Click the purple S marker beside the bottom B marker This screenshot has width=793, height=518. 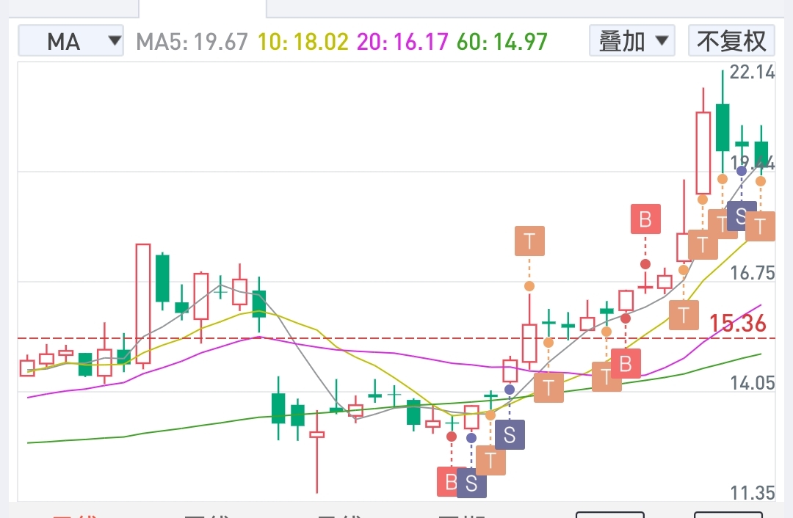click(471, 483)
